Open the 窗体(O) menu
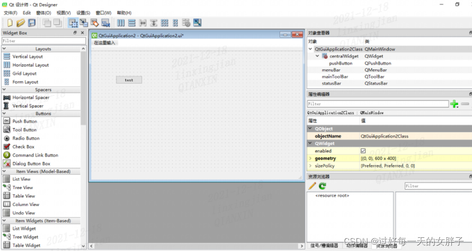The image size is (472, 251). click(43, 13)
